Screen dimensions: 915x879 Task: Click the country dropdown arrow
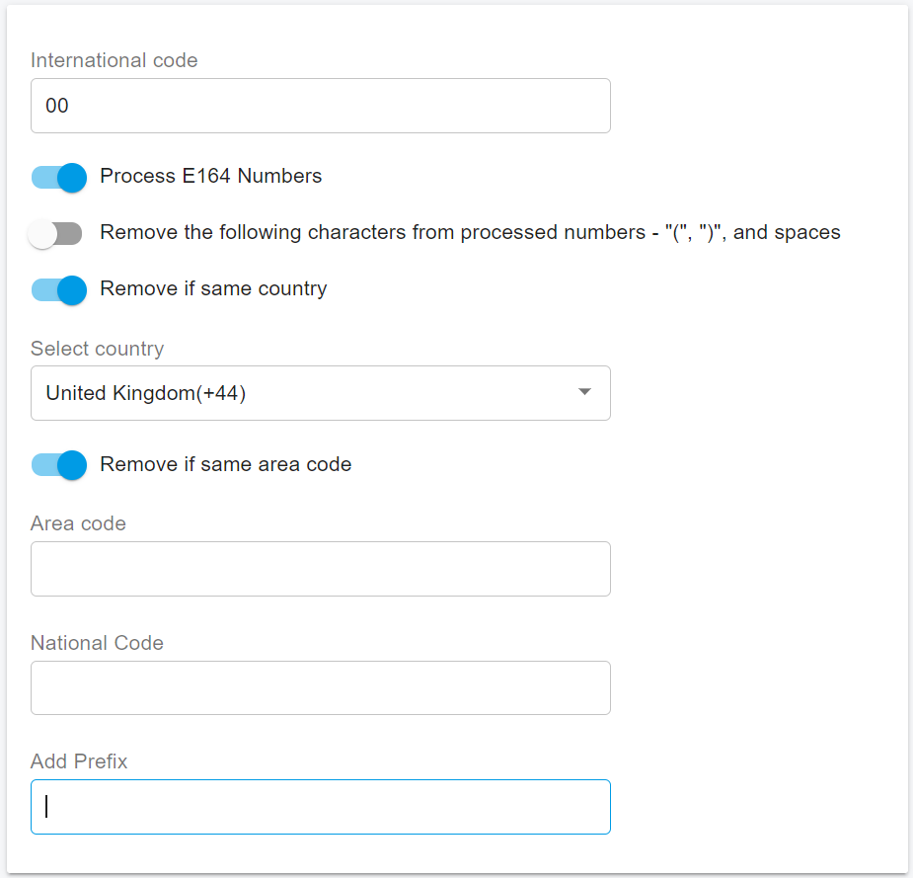tap(584, 393)
